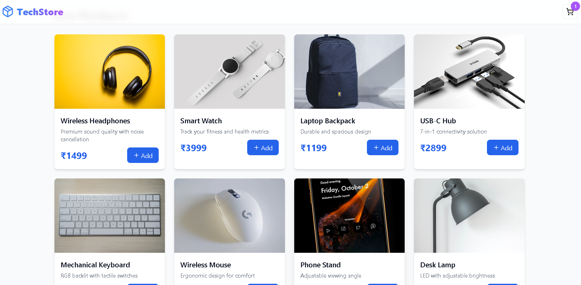Add Wireless Headphones to cart
The width and height of the screenshot is (581, 285).
coord(143,155)
